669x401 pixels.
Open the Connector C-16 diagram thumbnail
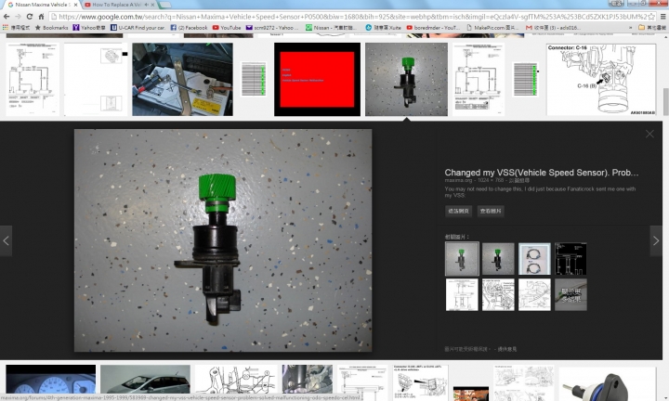(601, 79)
